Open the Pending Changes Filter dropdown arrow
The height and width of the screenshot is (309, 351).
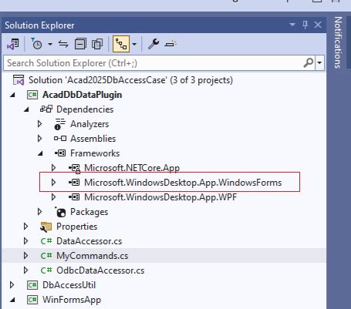(x=50, y=44)
